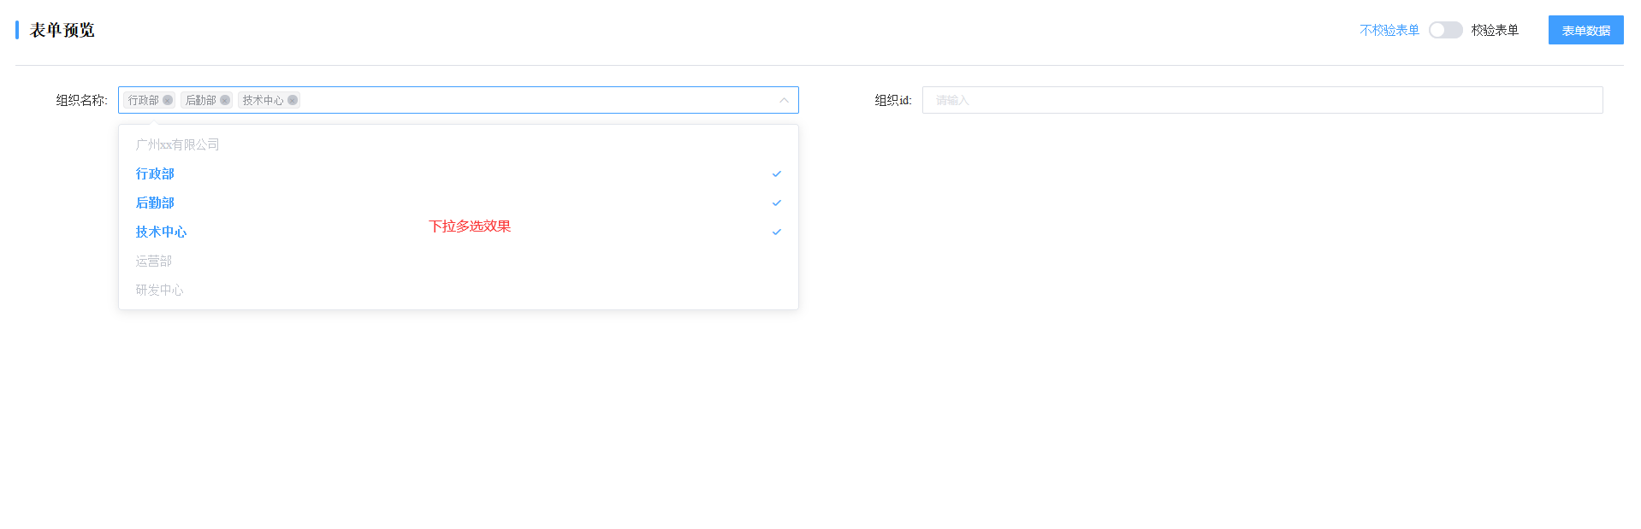Click the checkmark beside 行政部 option
Image resolution: width=1641 pixels, height=529 pixels.
click(x=777, y=173)
